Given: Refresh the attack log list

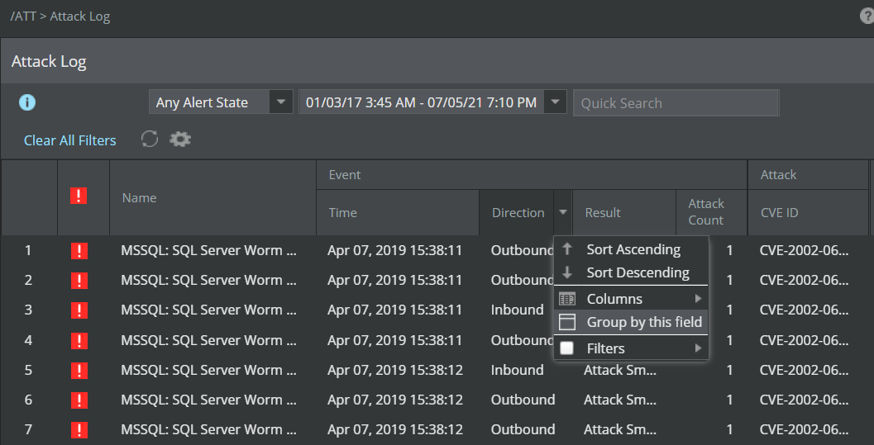Looking at the screenshot, I should point(150,139).
